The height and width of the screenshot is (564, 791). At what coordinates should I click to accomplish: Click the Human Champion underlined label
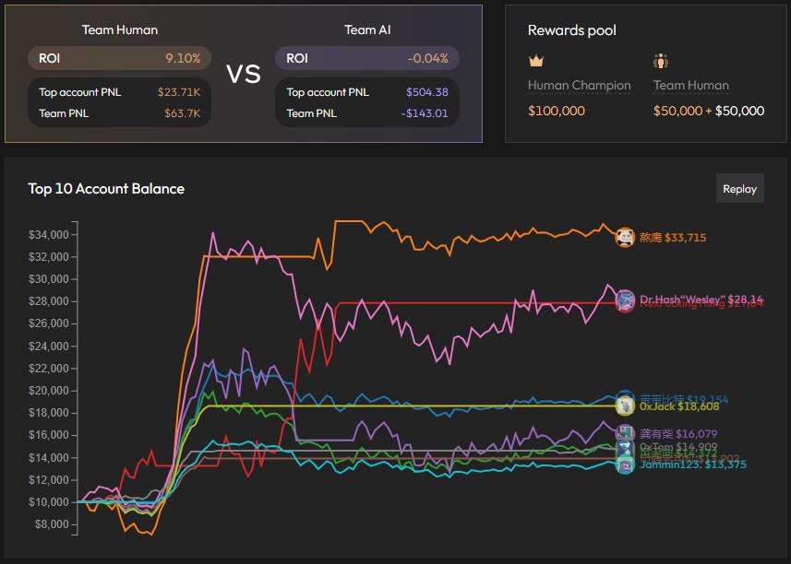pos(579,86)
